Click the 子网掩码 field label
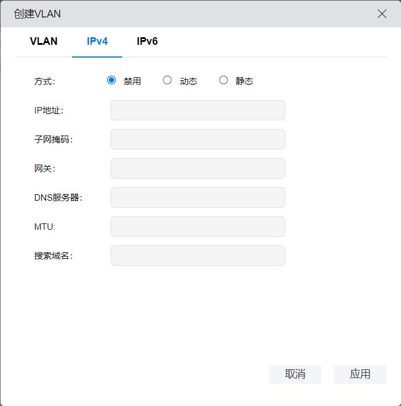The image size is (401, 406). point(53,139)
